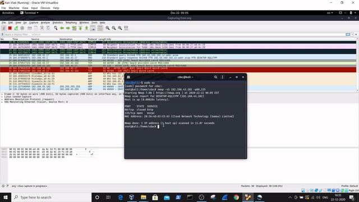
Task: Open display filter history dropdown
Action: click(352, 35)
